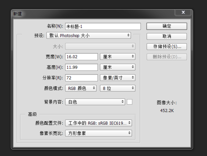Click the 预设: label
Image resolution: width=207 pixels, height=156 pixels.
(39, 35)
